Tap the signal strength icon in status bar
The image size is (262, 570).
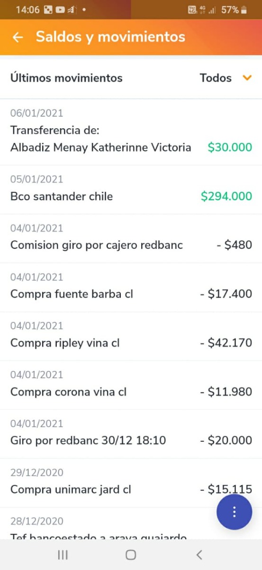tap(213, 9)
